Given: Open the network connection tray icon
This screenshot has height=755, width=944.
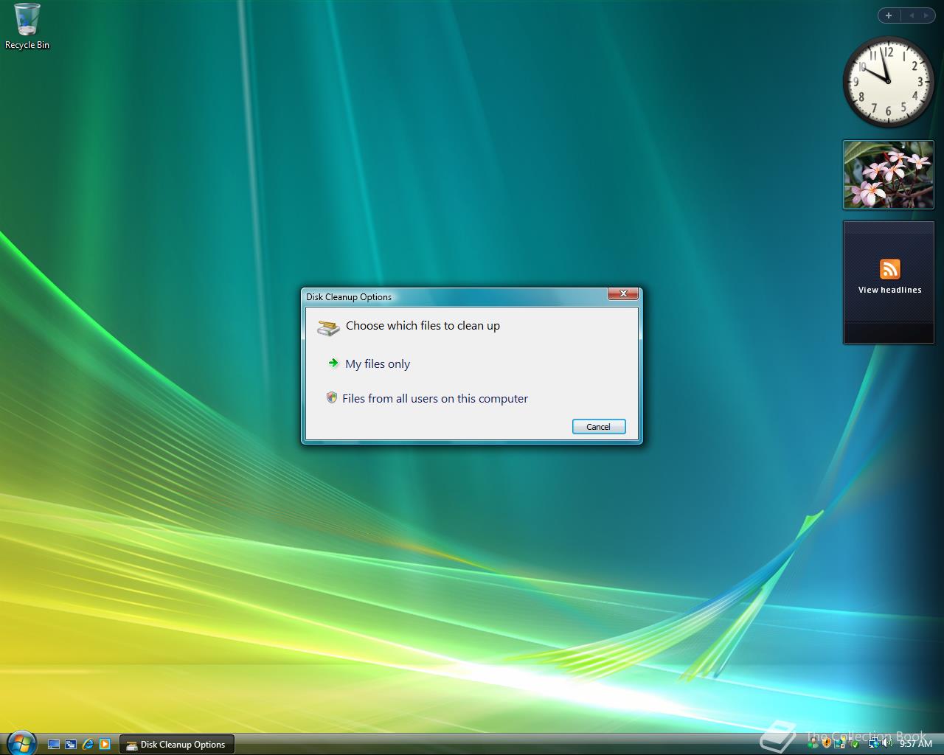Looking at the screenshot, I should click(874, 743).
